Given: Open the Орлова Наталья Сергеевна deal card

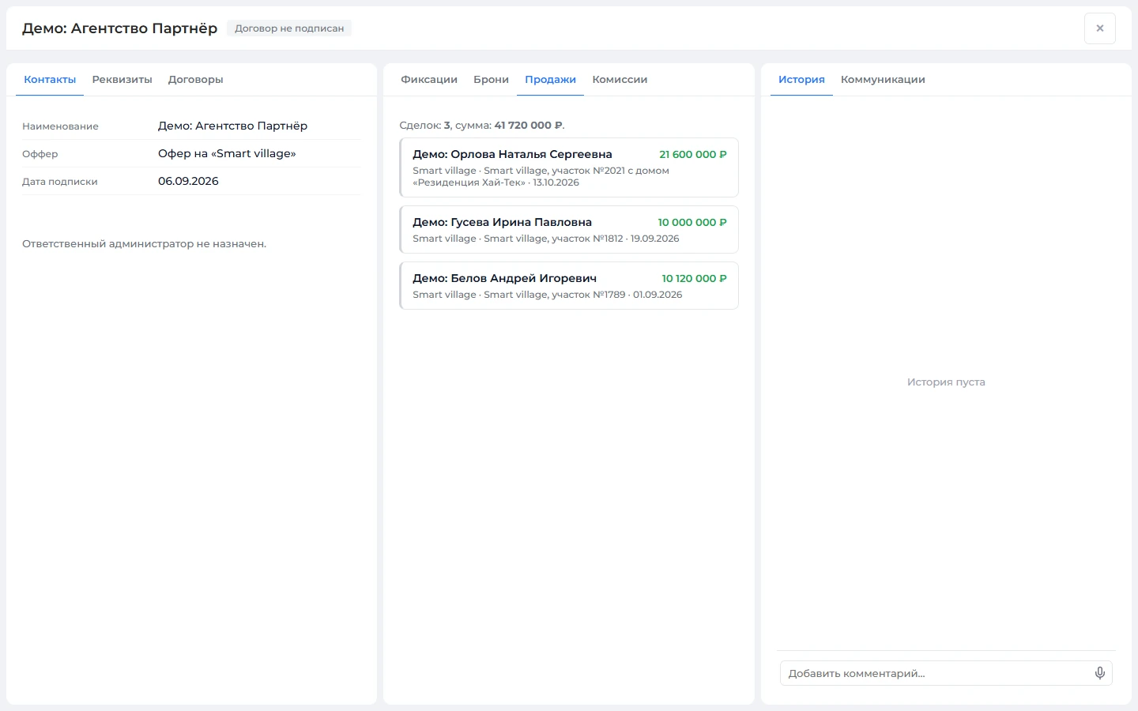Looking at the screenshot, I should pos(569,167).
